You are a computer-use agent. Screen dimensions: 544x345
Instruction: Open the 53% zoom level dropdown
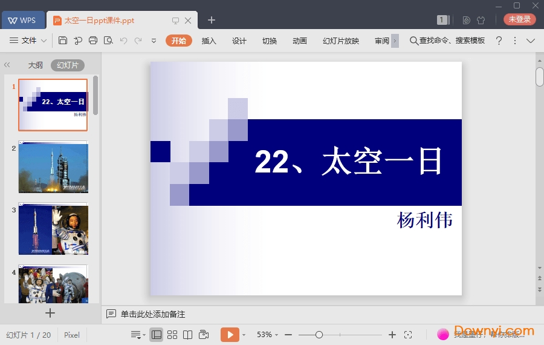(268, 335)
